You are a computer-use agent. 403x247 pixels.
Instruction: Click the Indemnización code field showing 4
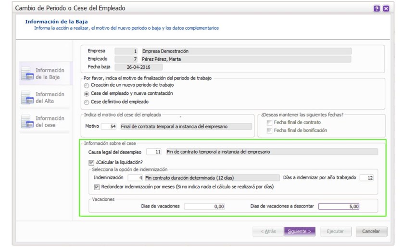[x=135, y=178]
